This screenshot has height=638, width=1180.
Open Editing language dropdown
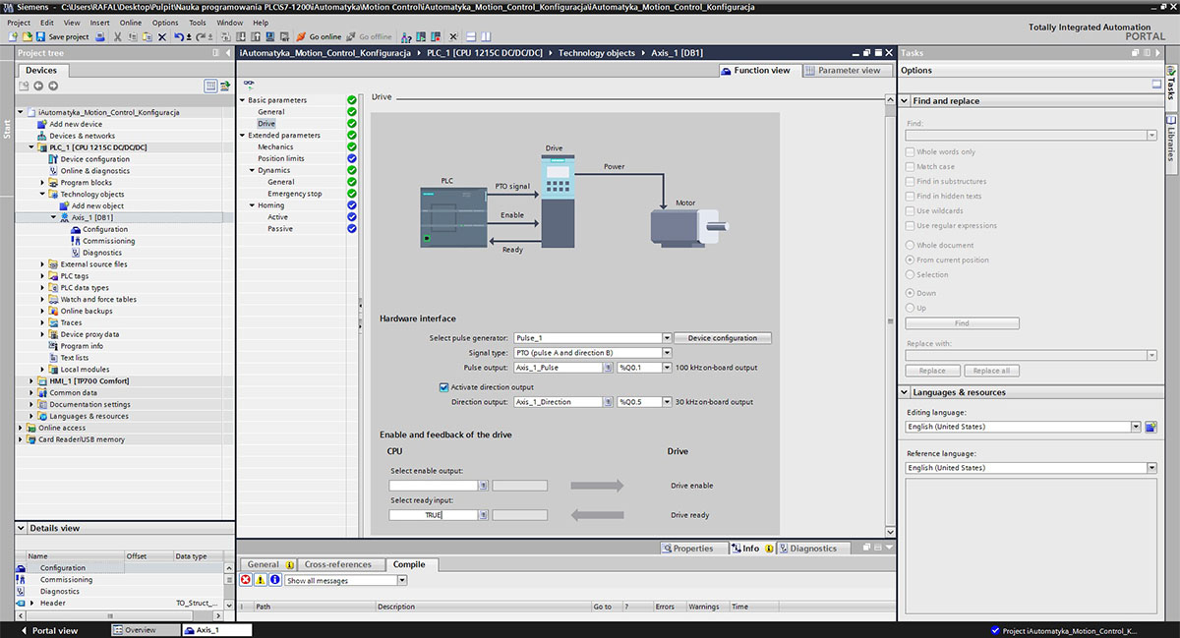point(1136,427)
